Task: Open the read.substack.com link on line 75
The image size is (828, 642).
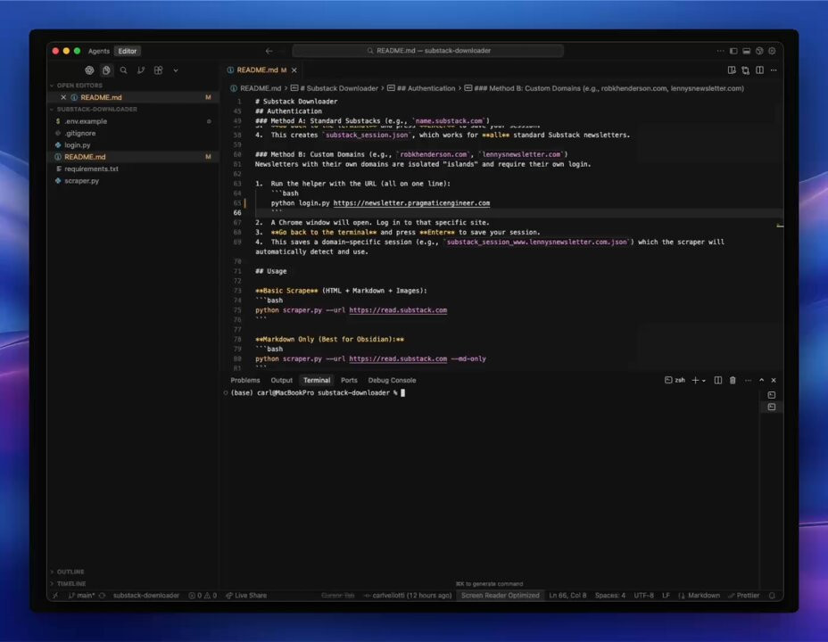Action: (398, 310)
